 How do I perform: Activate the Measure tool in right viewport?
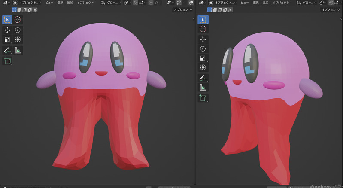pos(203,88)
